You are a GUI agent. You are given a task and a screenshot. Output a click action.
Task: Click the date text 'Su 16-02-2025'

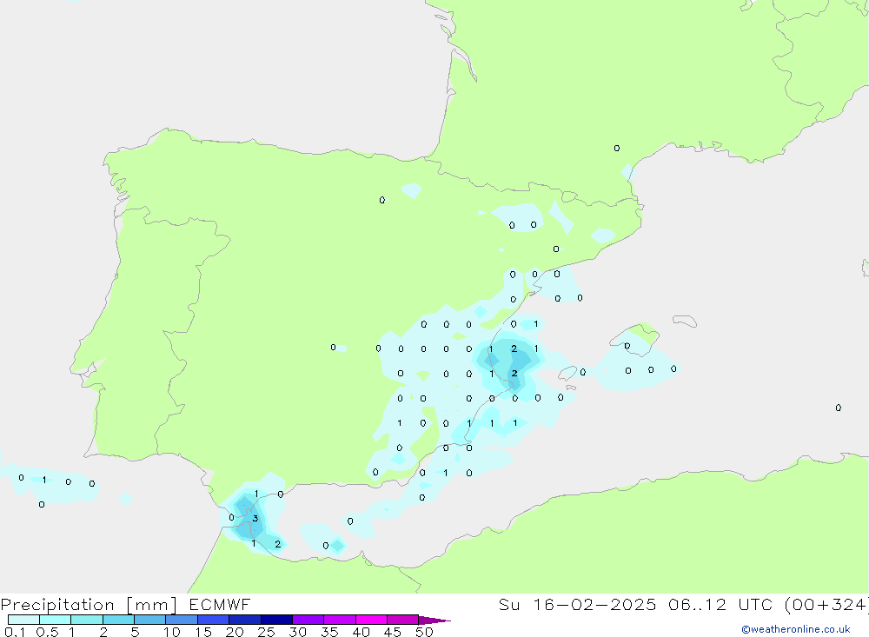click(x=577, y=605)
